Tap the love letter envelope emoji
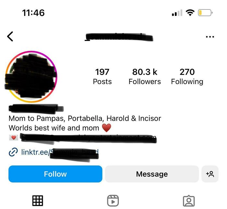Viewport: 227px width, 209px height. coord(14,137)
